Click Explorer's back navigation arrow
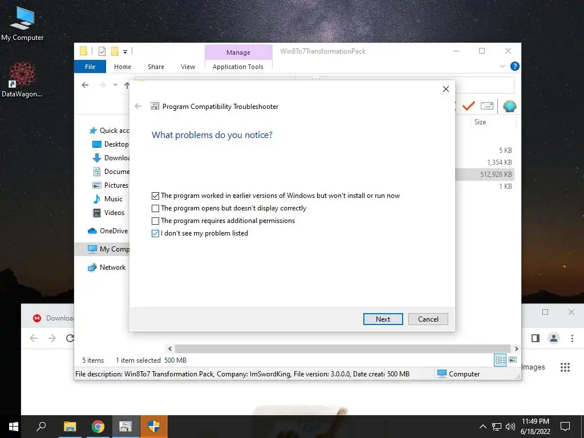 pyautogui.click(x=85, y=85)
